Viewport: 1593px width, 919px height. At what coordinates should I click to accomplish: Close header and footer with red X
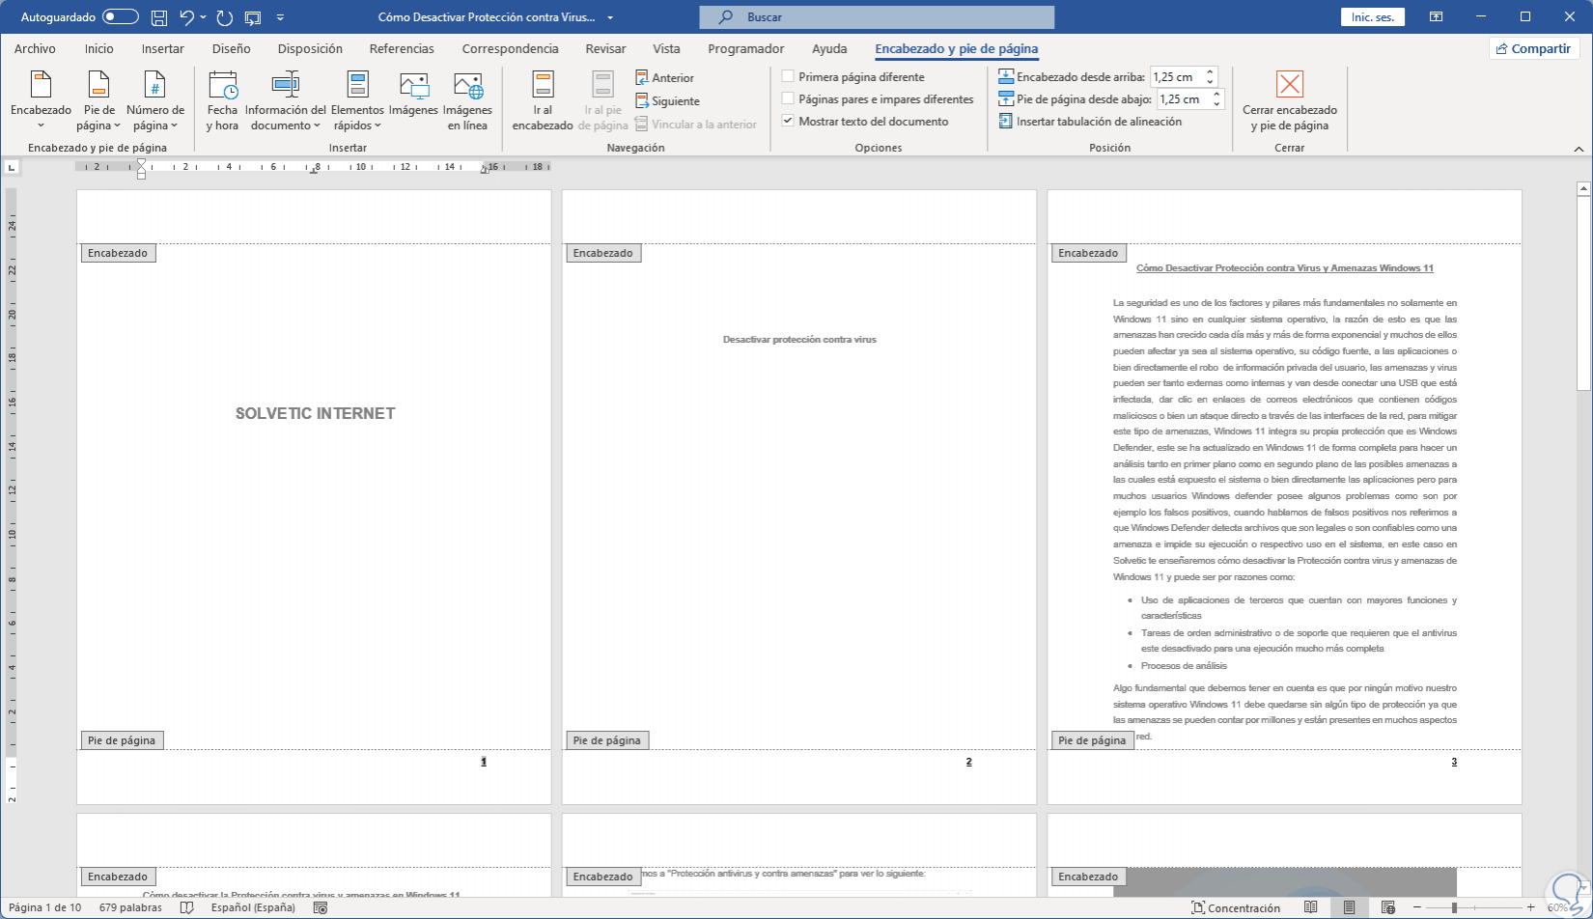1290,101
